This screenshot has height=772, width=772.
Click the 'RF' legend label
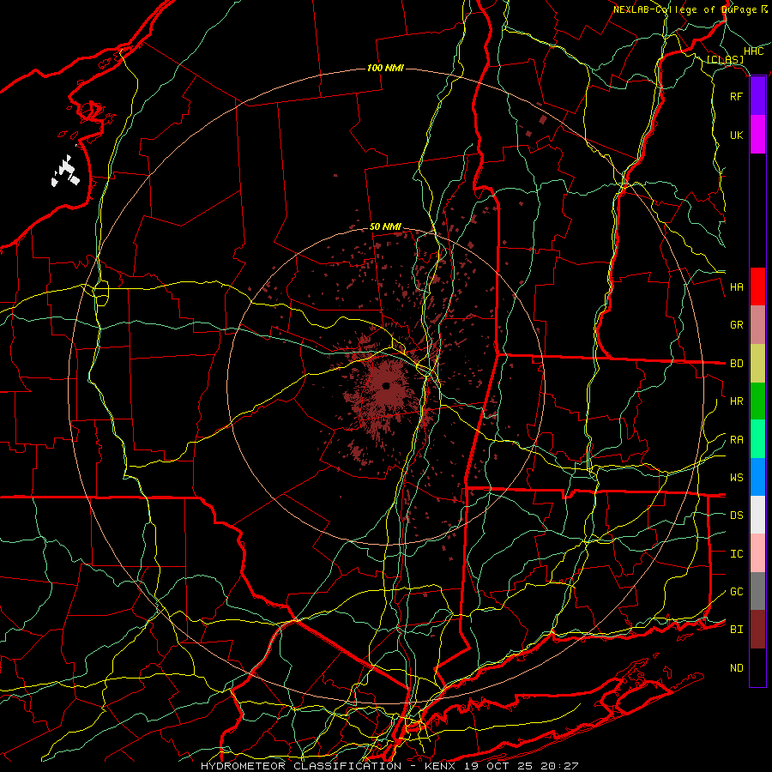pyautogui.click(x=736, y=96)
